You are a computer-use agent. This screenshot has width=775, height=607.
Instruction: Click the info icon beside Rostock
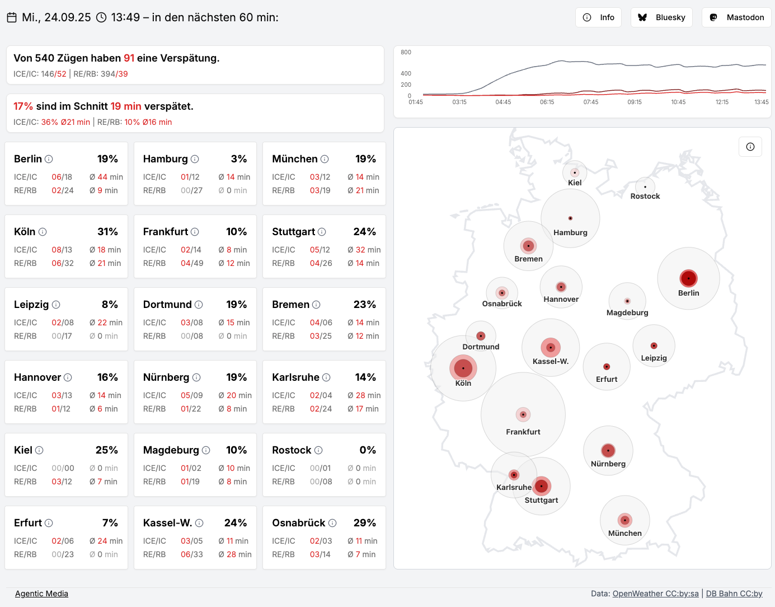pos(318,450)
